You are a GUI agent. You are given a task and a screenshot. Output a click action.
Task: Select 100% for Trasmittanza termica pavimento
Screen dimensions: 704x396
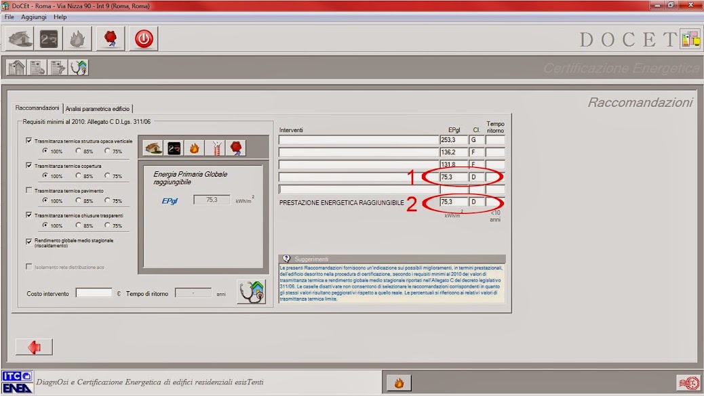(45, 200)
